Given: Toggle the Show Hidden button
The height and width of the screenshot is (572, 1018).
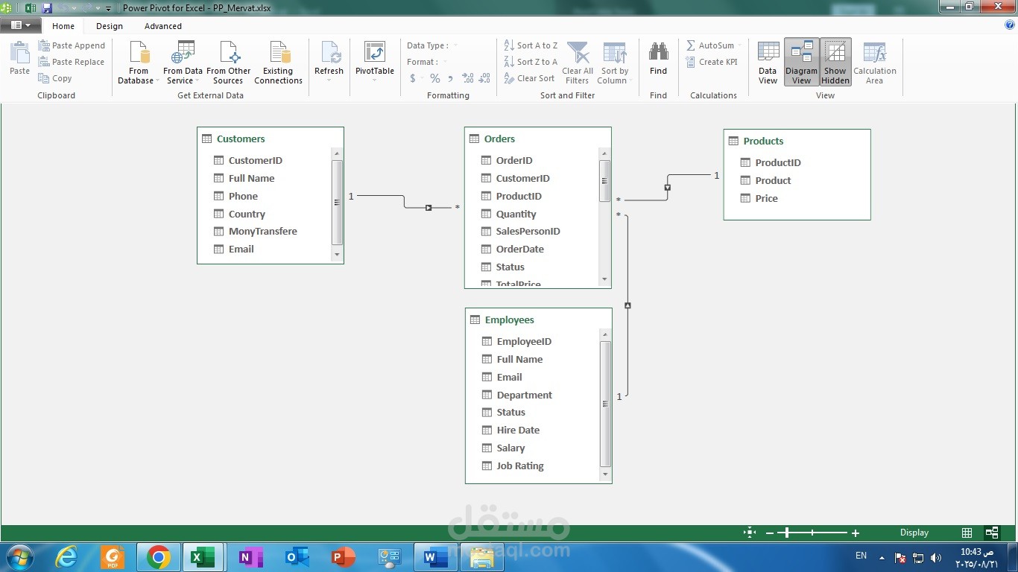Looking at the screenshot, I should (835, 63).
